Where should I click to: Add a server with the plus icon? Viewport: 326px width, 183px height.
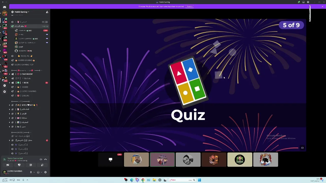pos(4,86)
